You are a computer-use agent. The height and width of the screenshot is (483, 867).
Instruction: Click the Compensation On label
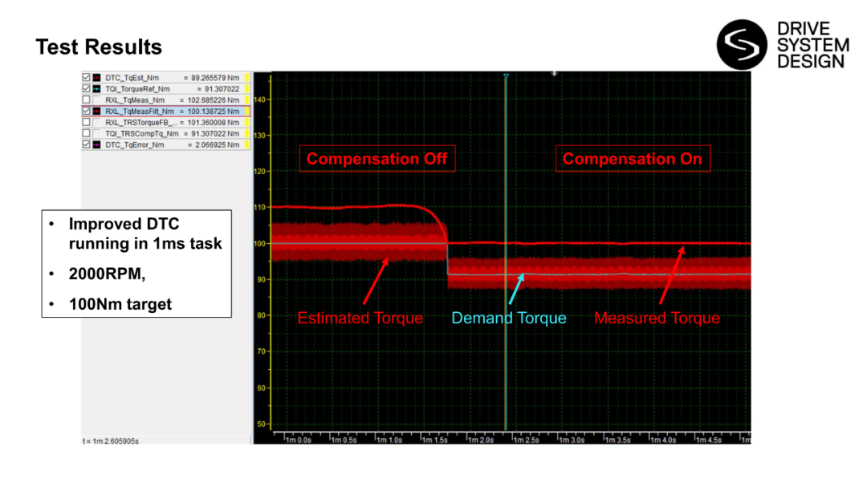click(x=632, y=159)
